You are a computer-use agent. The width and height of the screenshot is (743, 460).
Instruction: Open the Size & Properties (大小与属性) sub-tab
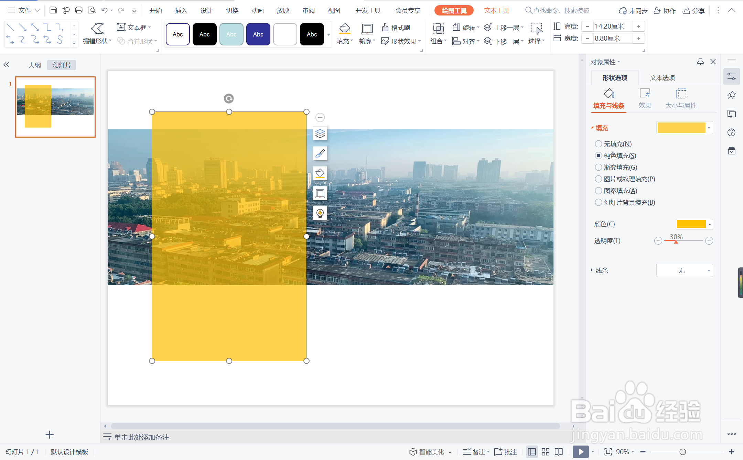681,99
